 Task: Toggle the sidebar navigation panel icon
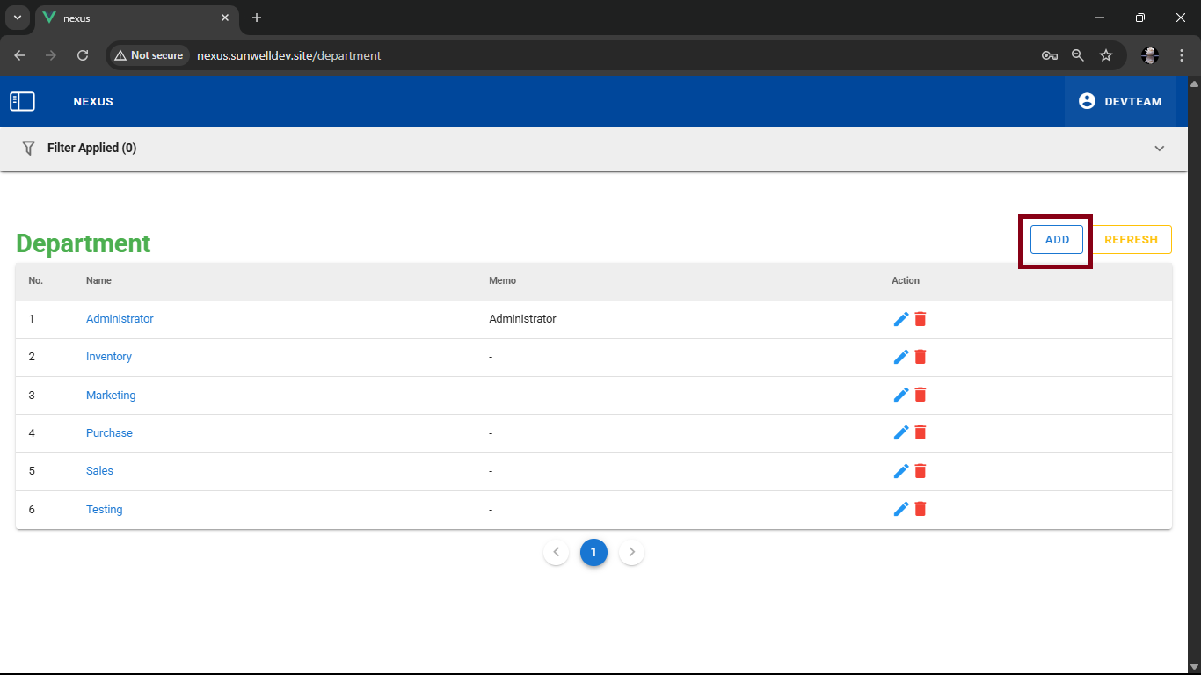point(22,102)
